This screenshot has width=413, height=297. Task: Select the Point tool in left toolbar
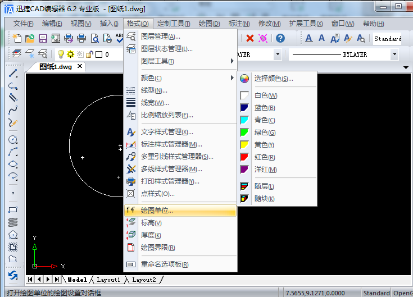pos(13,193)
